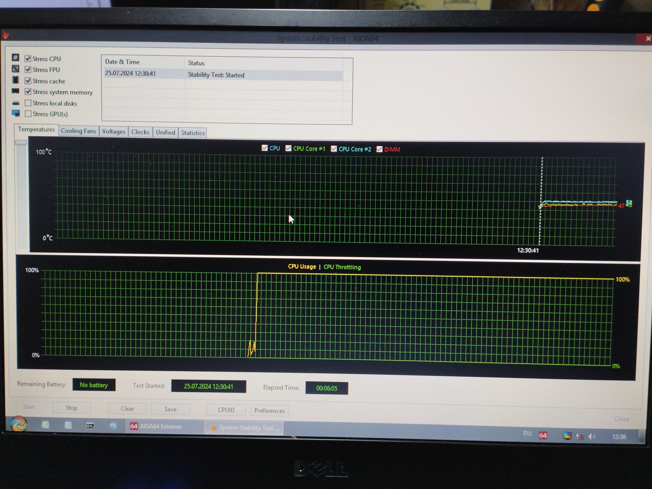652x489 pixels.
Task: Click the monitor icon beside Stress GPU(s)
Action: pyautogui.click(x=16, y=113)
